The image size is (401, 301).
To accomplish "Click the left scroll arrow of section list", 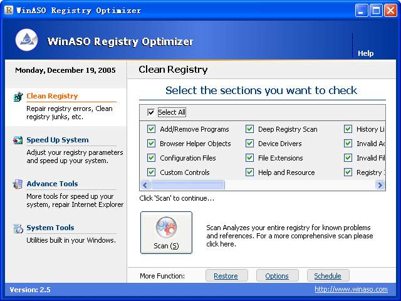I will pyautogui.click(x=145, y=185).
